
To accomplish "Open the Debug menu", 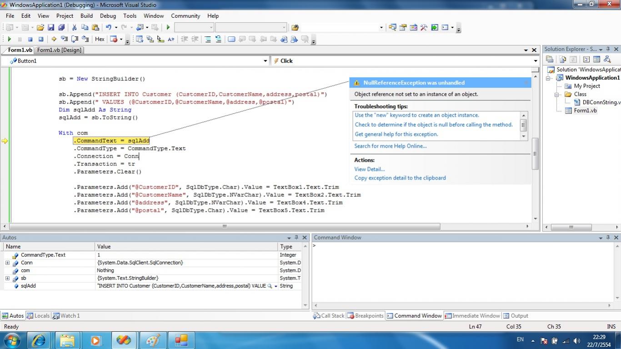I will click(108, 16).
